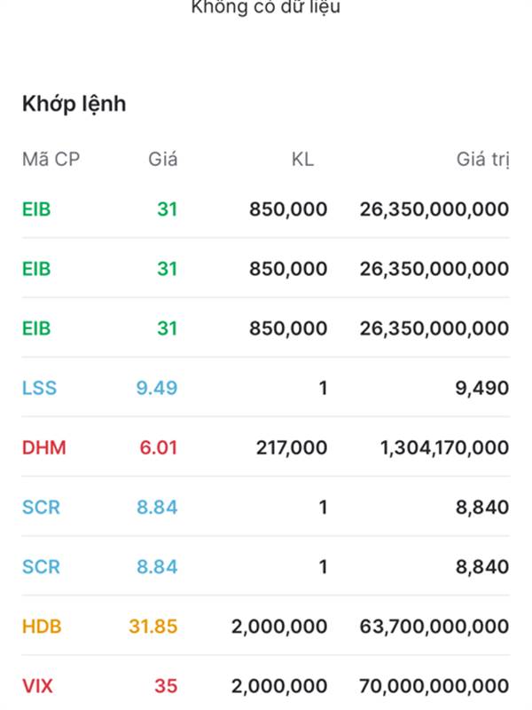Click the Khớp lệnh section title
This screenshot has height=710, width=532.
[x=74, y=104]
